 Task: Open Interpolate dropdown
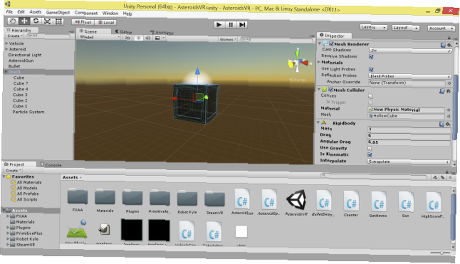point(408,161)
